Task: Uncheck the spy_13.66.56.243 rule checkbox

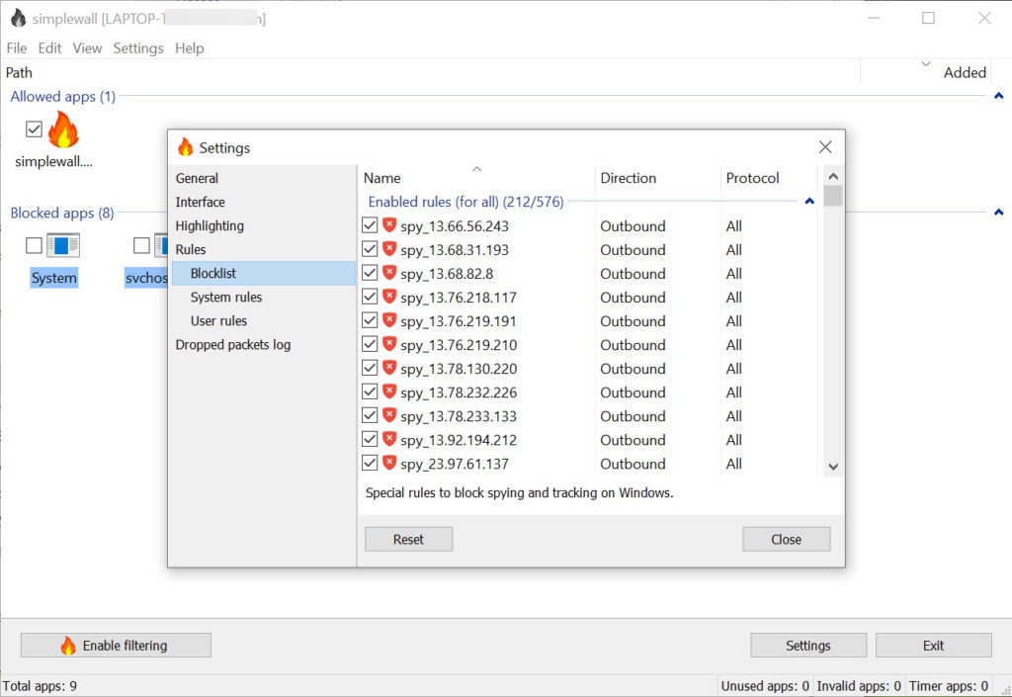Action: tap(370, 225)
